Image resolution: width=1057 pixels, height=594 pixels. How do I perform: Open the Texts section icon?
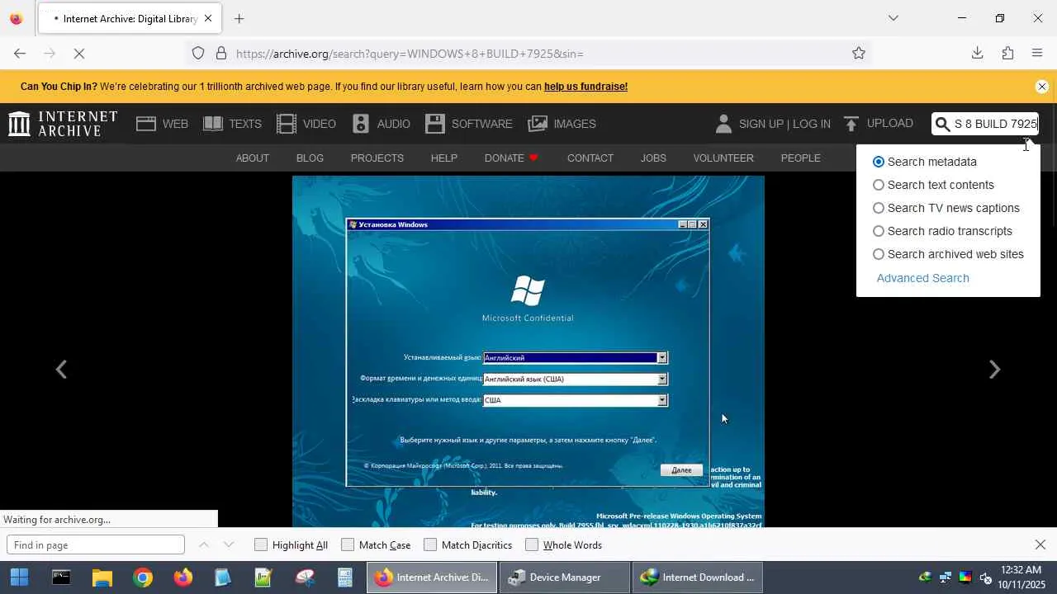(213, 124)
